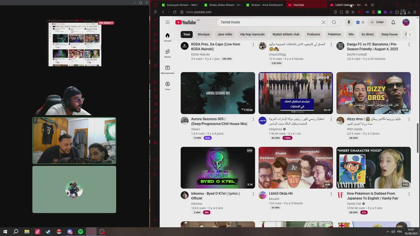Viewport: 420px width, 236px height.
Task: Open options for Aurora Sessions 005 video
Action: coord(253,119)
